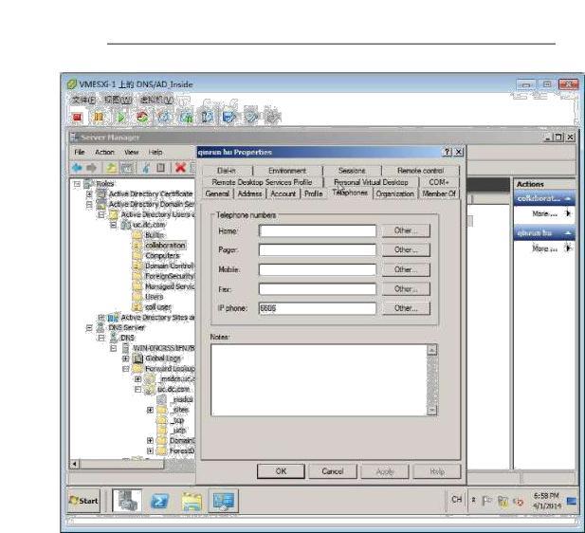Image resolution: width=585 pixels, height=533 pixels.
Task: Click the tree pane horizontal scrollbar left arrow
Action: tap(74, 464)
